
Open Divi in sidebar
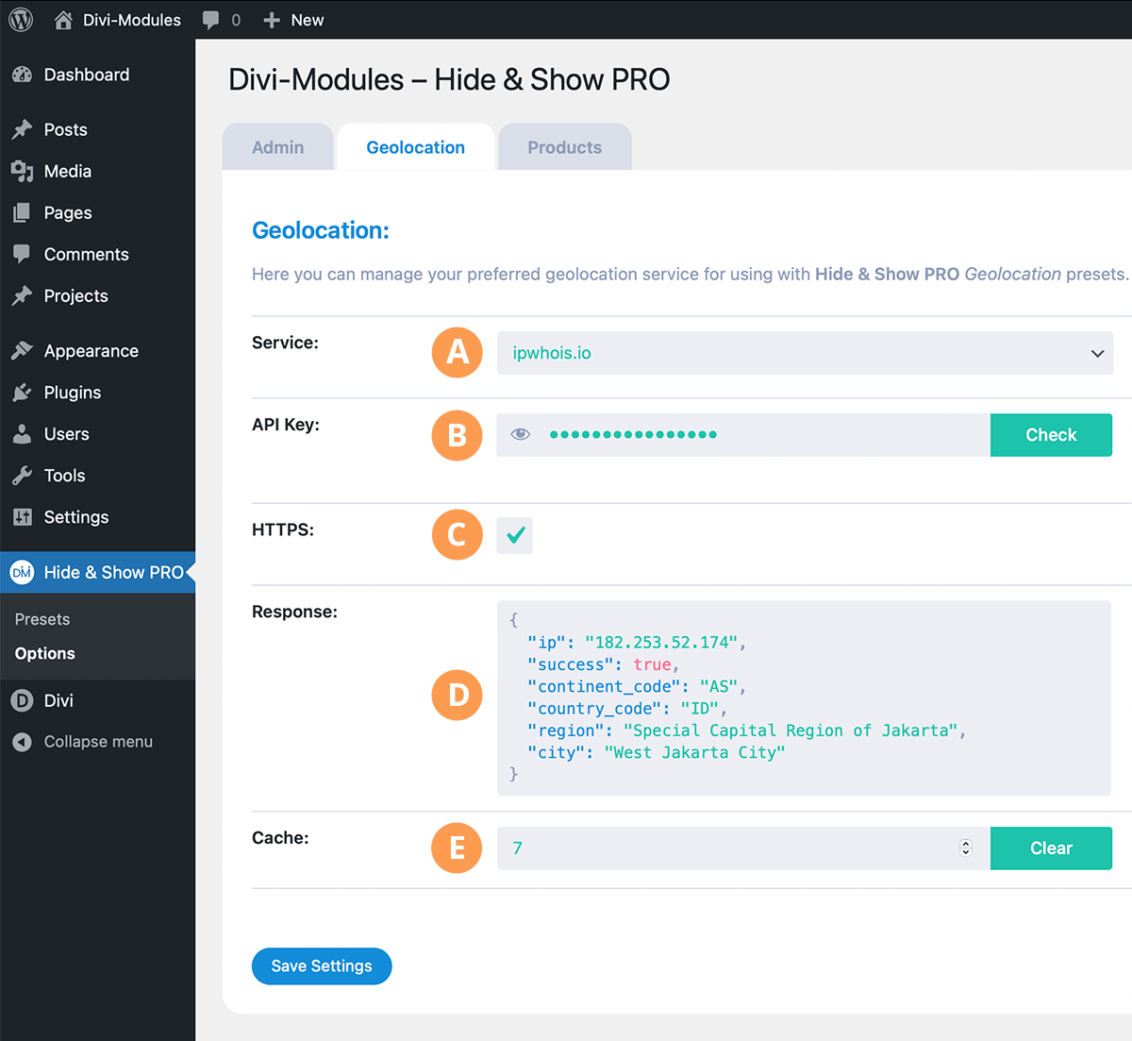pyautogui.click(x=58, y=700)
